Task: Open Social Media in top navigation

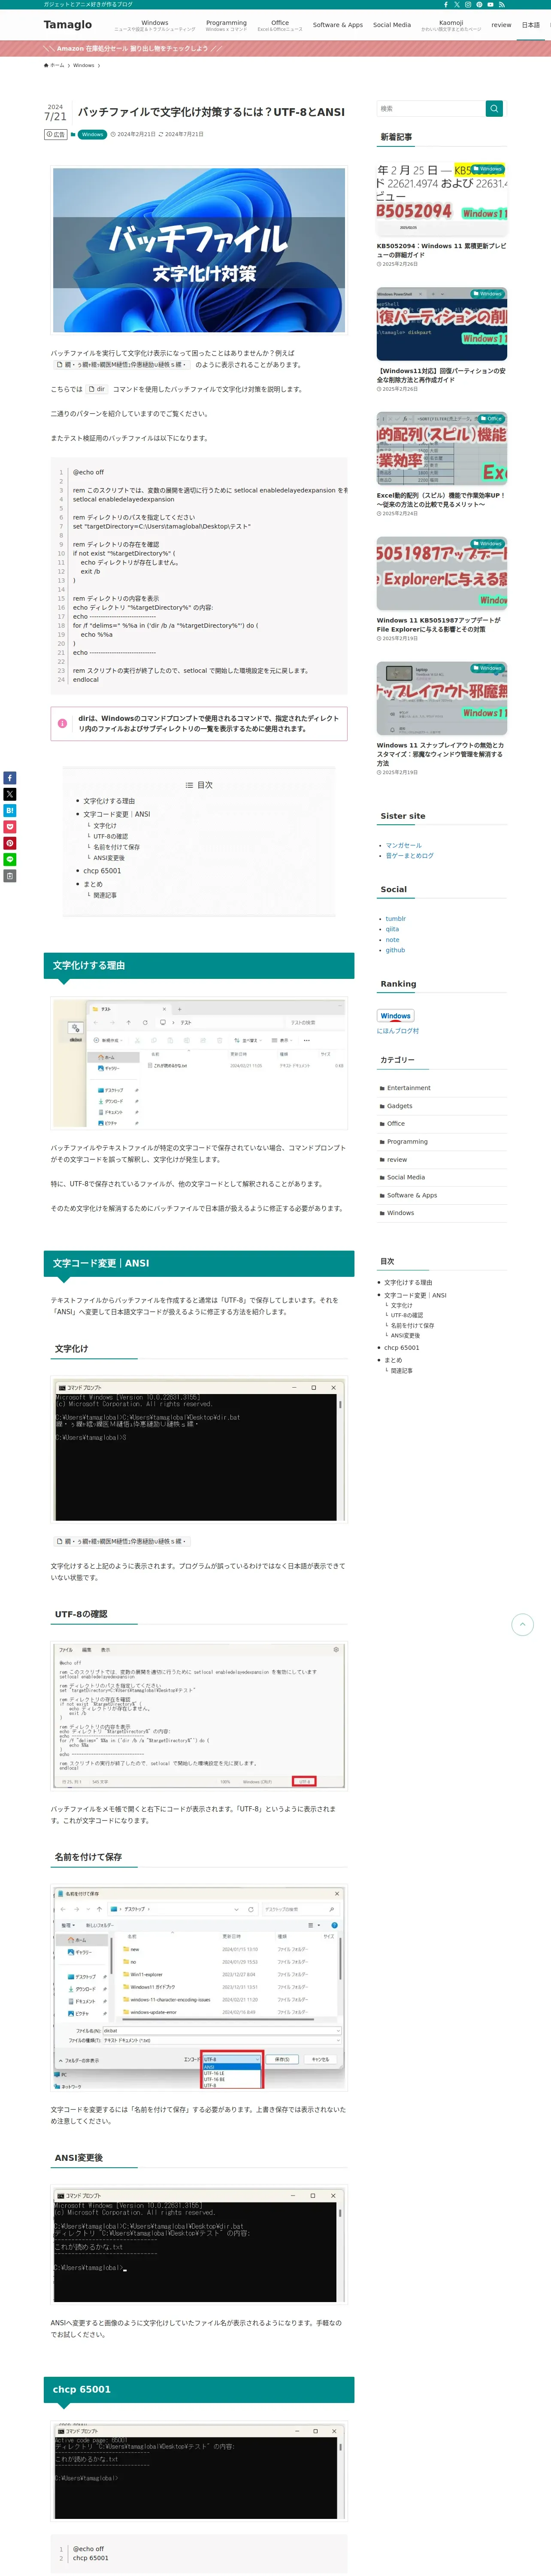Action: pos(392,25)
